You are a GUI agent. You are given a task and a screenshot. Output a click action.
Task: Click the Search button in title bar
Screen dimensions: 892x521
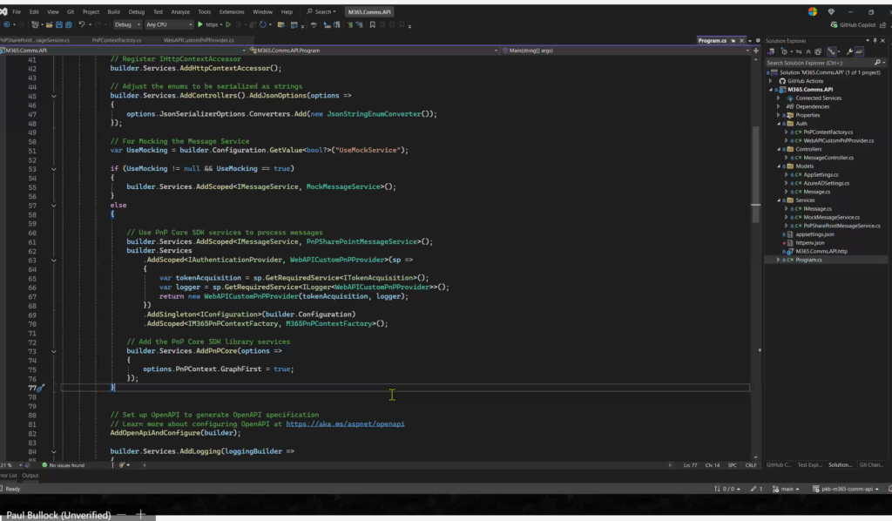tap(321, 11)
